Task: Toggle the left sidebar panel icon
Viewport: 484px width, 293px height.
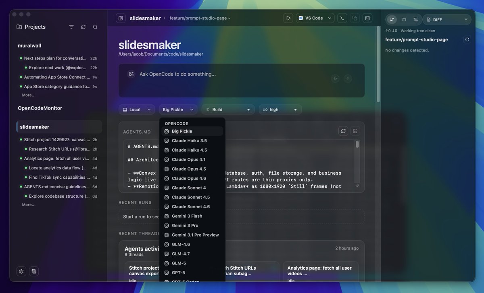Action: pos(121,18)
